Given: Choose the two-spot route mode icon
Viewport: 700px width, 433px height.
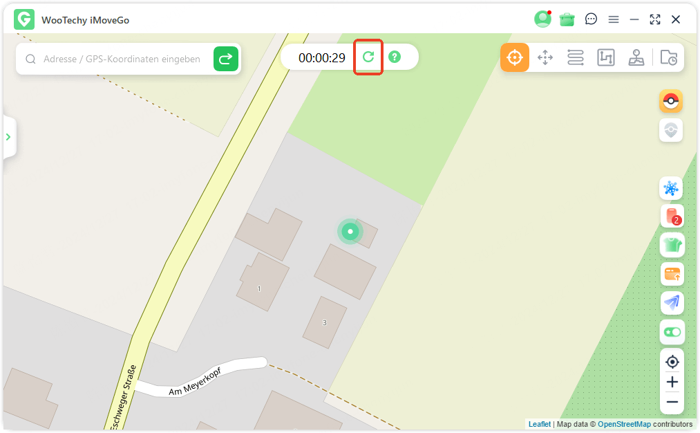Looking at the screenshot, I should tap(576, 57).
